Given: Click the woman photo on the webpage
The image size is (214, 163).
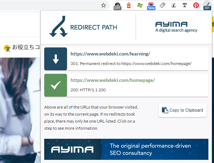Looking at the screenshot, I should coord(20,110).
